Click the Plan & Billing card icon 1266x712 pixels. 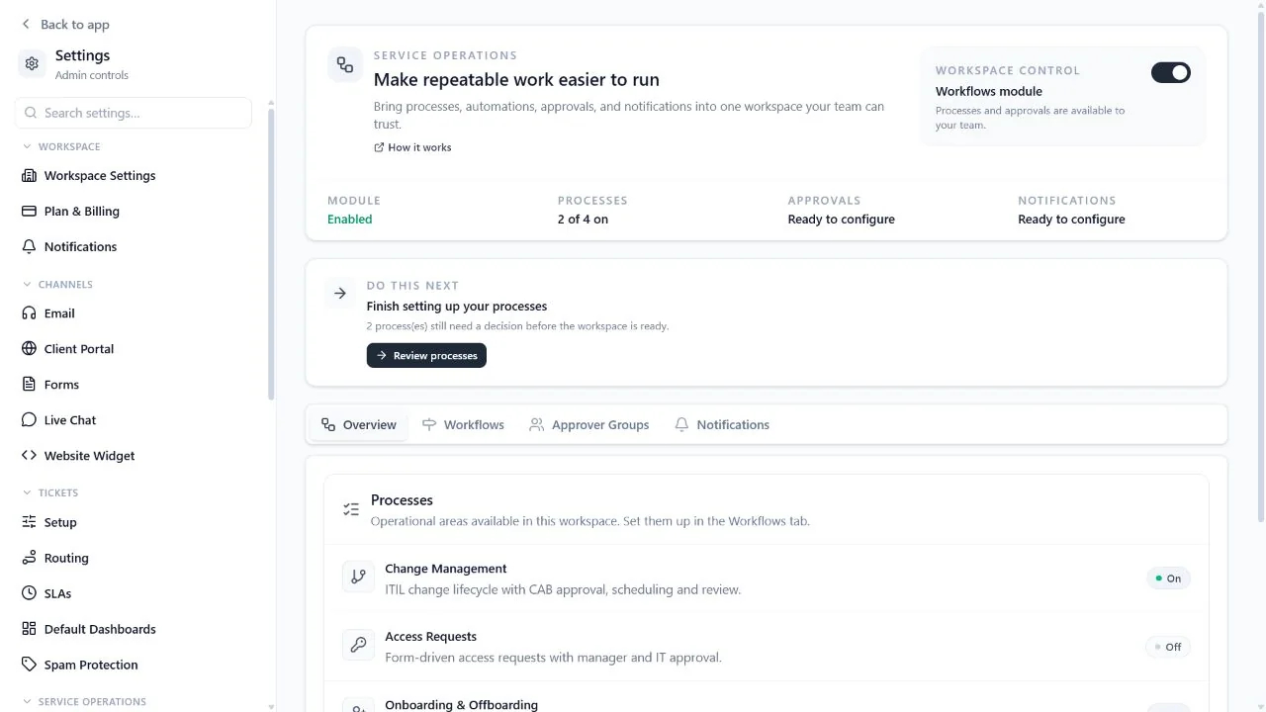(29, 211)
